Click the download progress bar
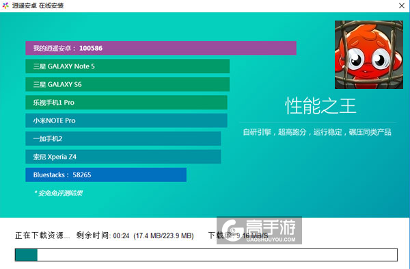The width and height of the screenshot is (410, 269). tap(206, 255)
